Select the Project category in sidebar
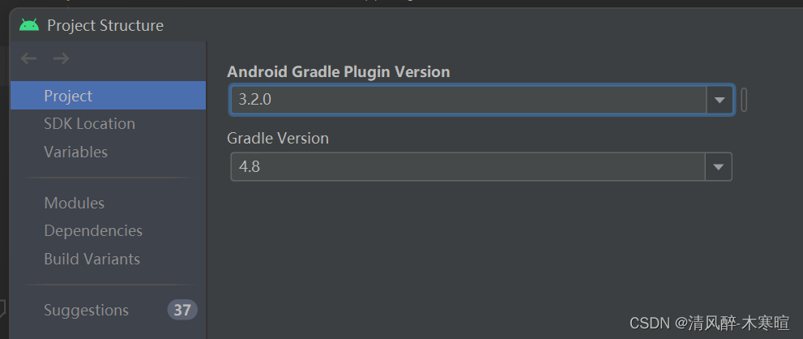Screen dimensions: 803x339 coord(108,96)
